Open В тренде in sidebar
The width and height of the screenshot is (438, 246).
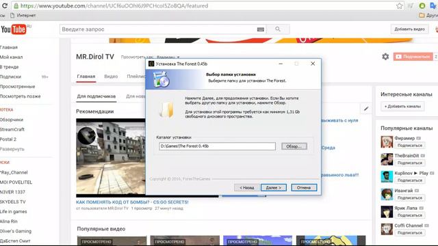point(9,67)
